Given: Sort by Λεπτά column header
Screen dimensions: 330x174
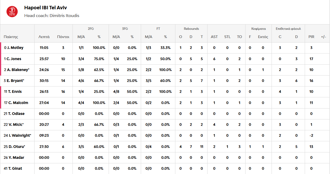Looking at the screenshot, I should [44, 37].
